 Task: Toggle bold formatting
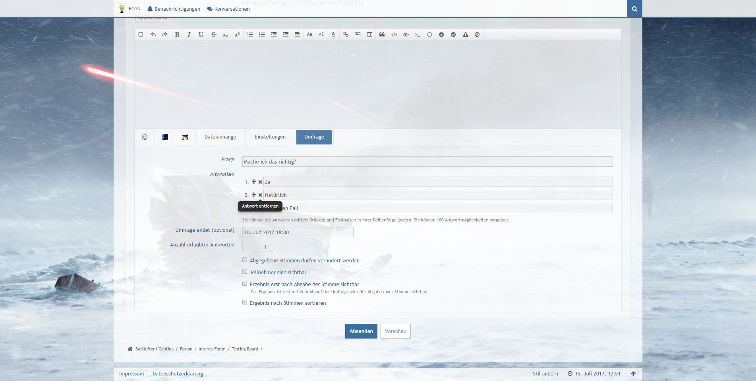[x=177, y=35]
